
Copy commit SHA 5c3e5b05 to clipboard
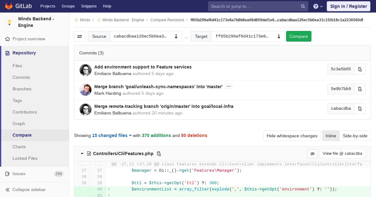360,69
